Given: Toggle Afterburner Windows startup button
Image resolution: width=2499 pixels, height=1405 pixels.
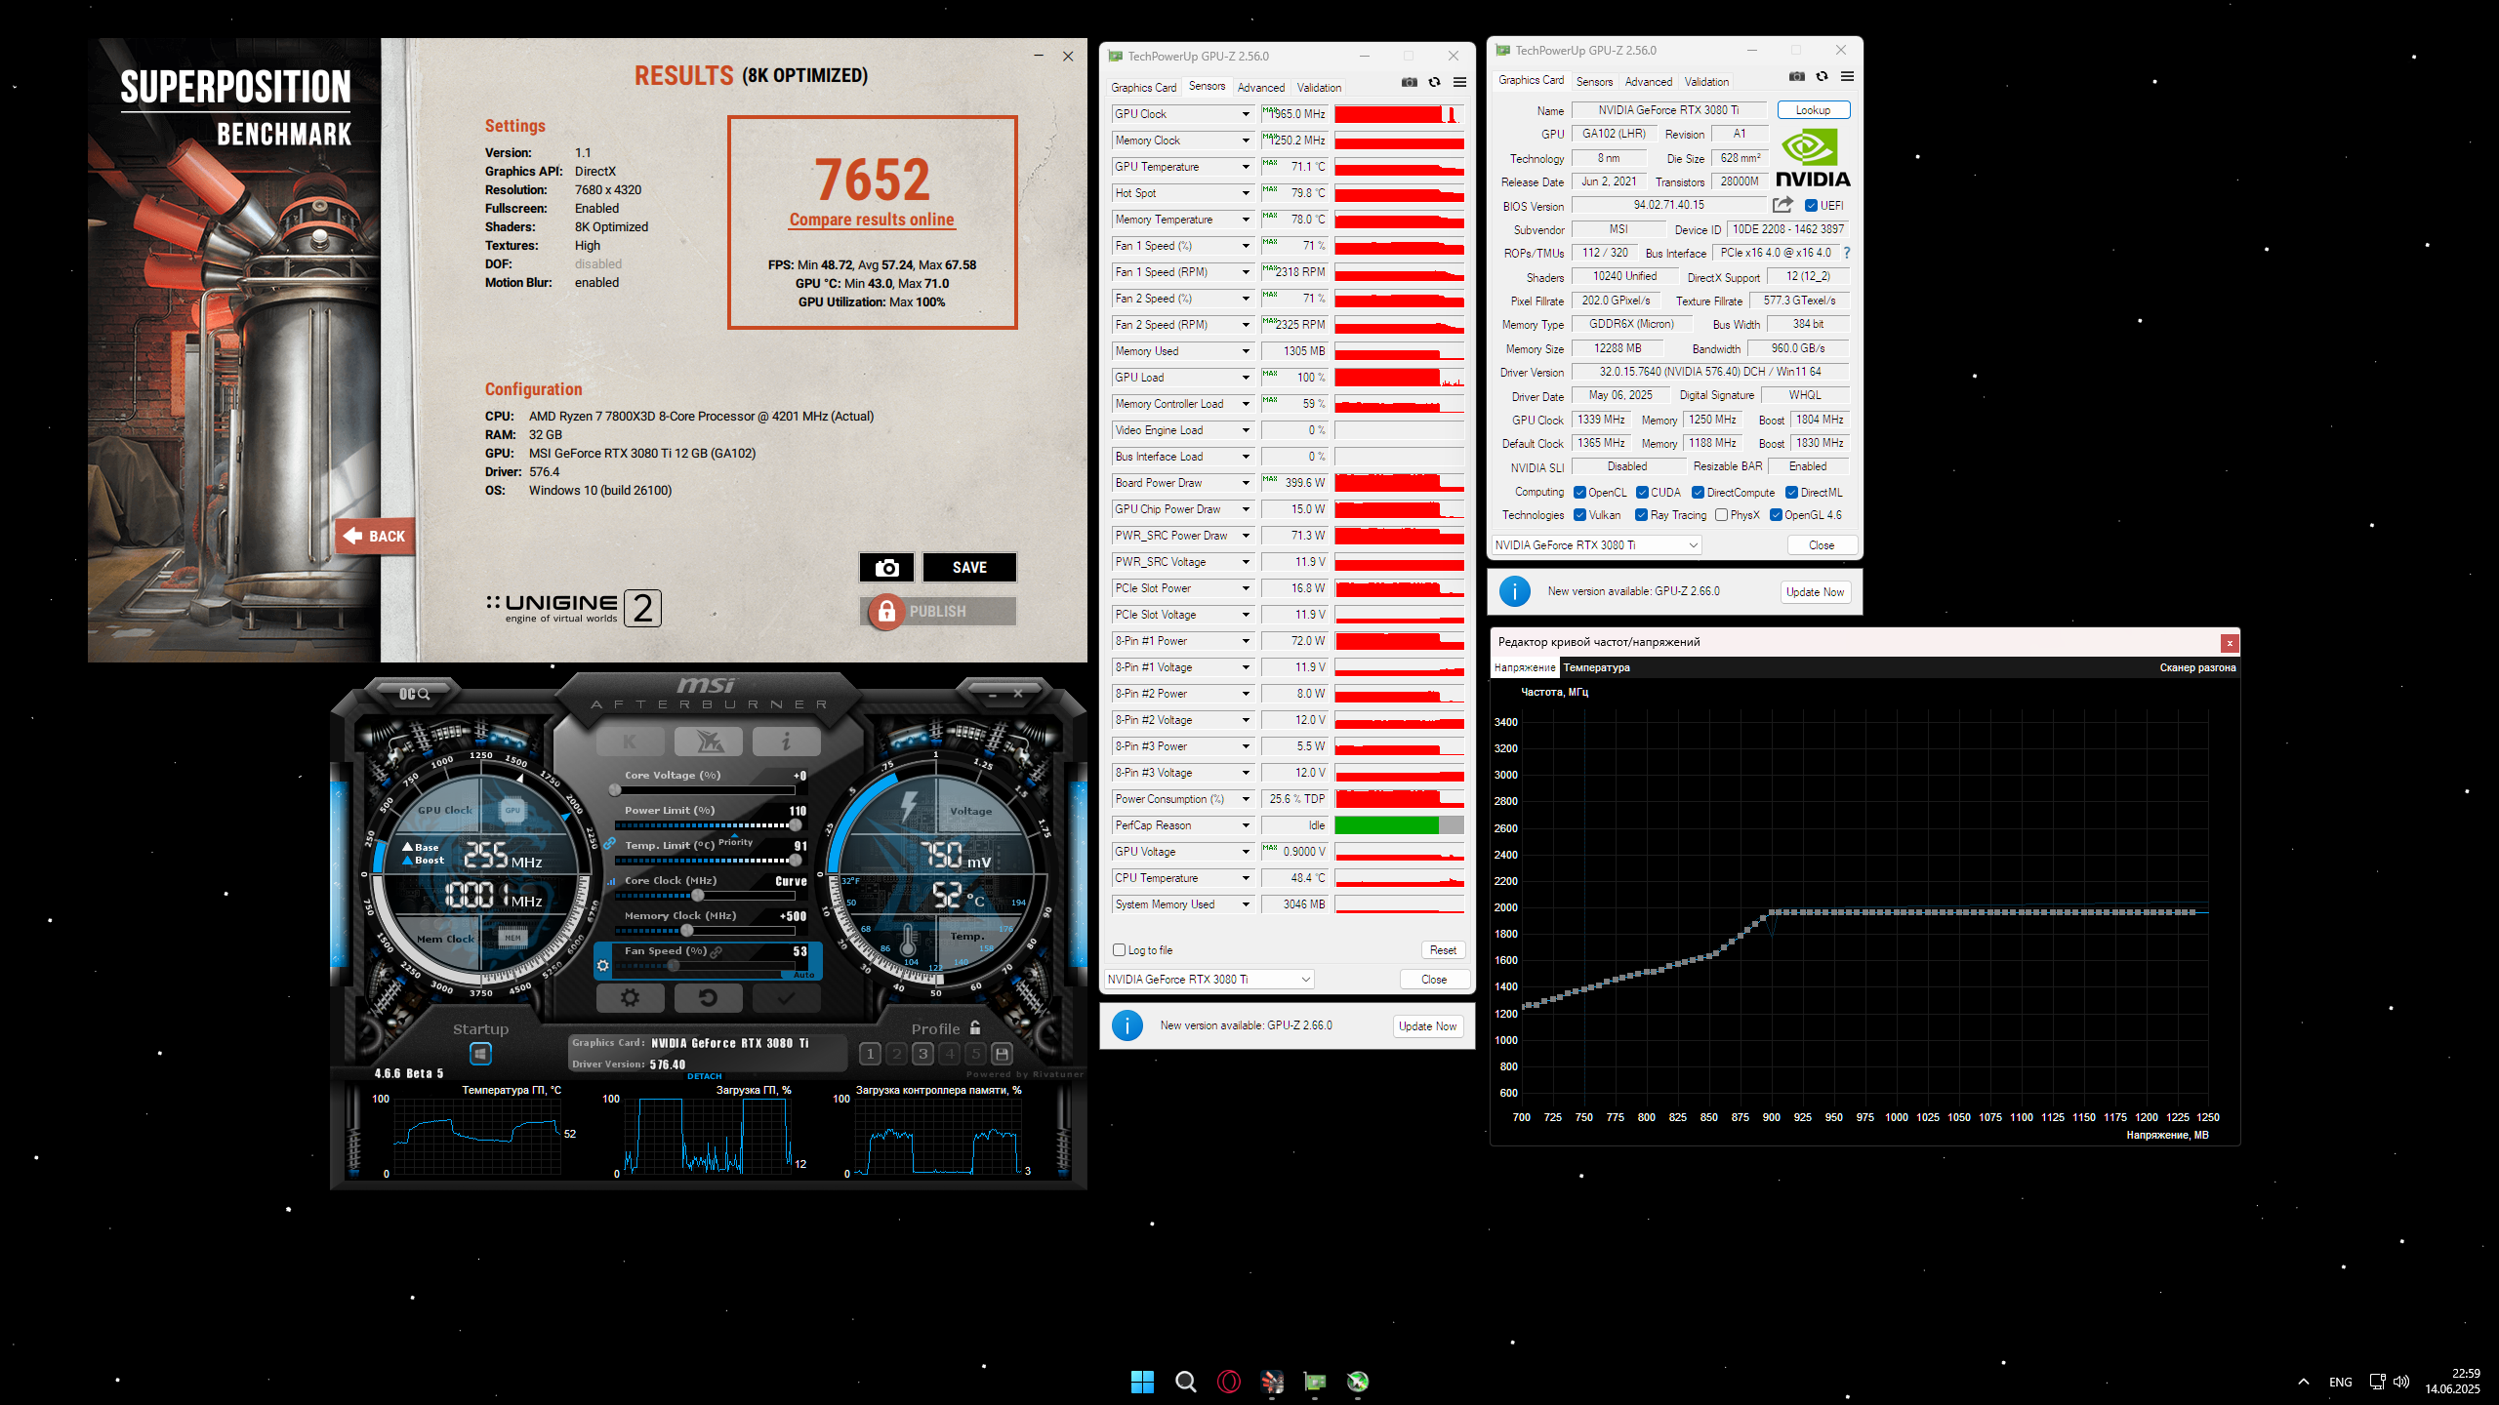Looking at the screenshot, I should (479, 1054).
